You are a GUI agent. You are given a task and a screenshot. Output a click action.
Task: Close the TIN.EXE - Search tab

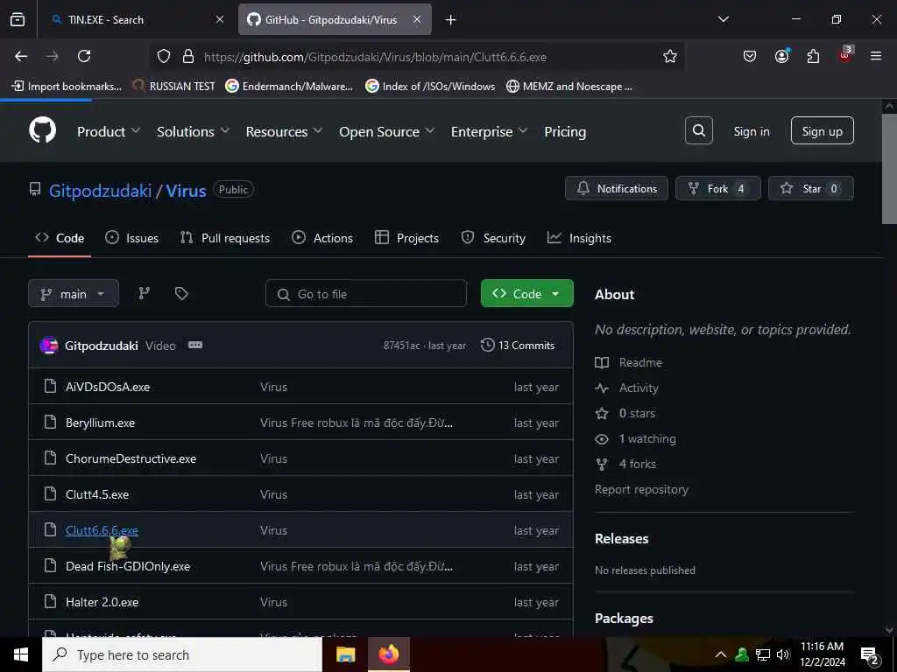tap(220, 19)
